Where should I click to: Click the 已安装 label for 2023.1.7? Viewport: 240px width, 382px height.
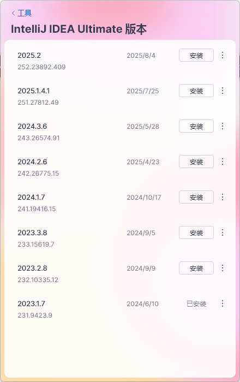[x=196, y=304]
